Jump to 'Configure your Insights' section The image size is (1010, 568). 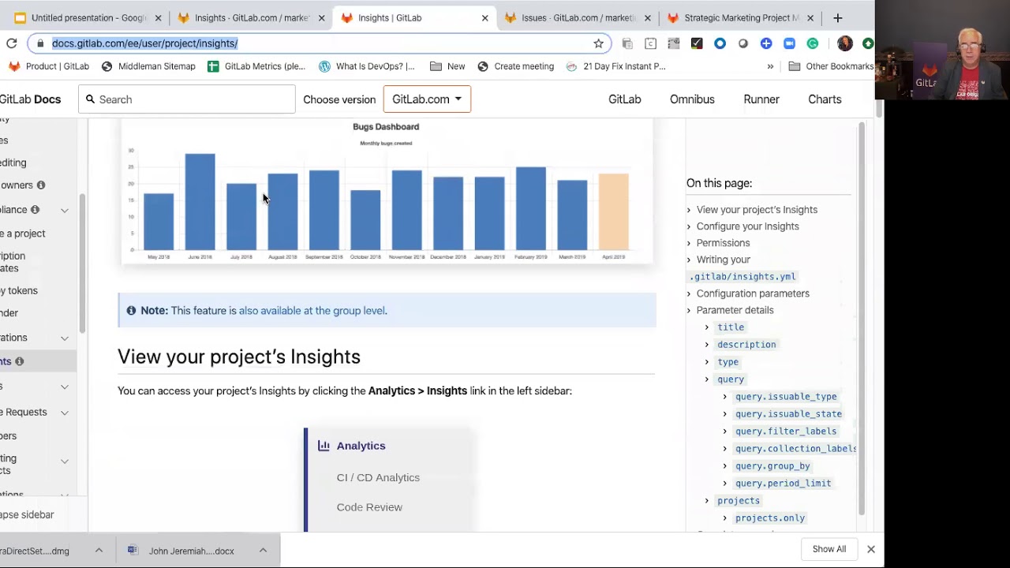coord(747,226)
